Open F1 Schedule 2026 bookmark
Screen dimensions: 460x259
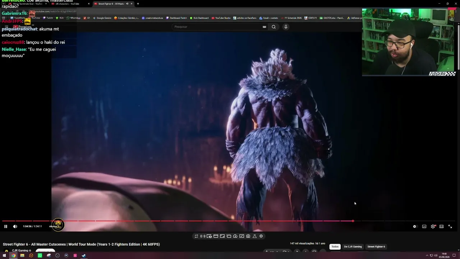click(291, 18)
